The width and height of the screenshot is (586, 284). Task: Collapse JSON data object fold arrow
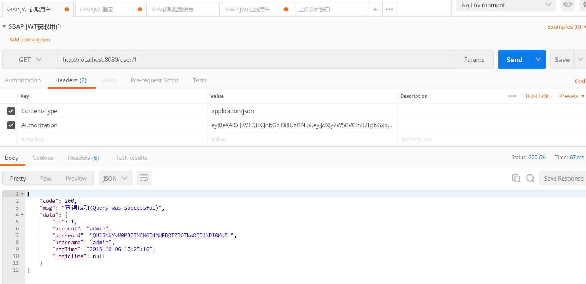[22, 215]
